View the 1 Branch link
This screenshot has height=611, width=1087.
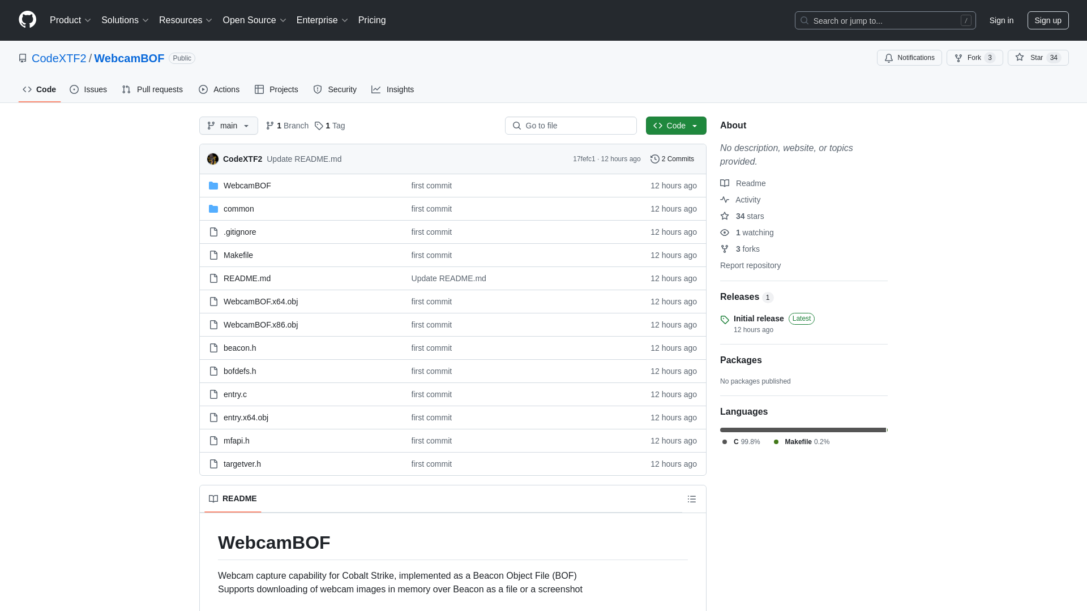tap(287, 126)
